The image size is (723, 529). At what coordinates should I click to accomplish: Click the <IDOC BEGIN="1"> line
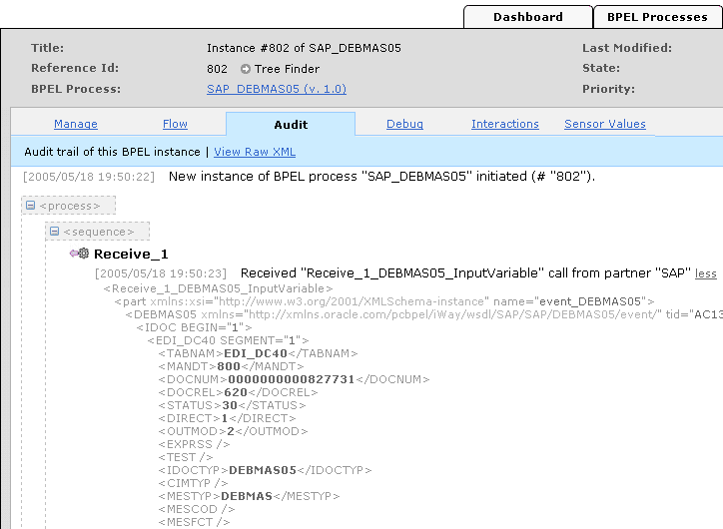click(x=194, y=327)
